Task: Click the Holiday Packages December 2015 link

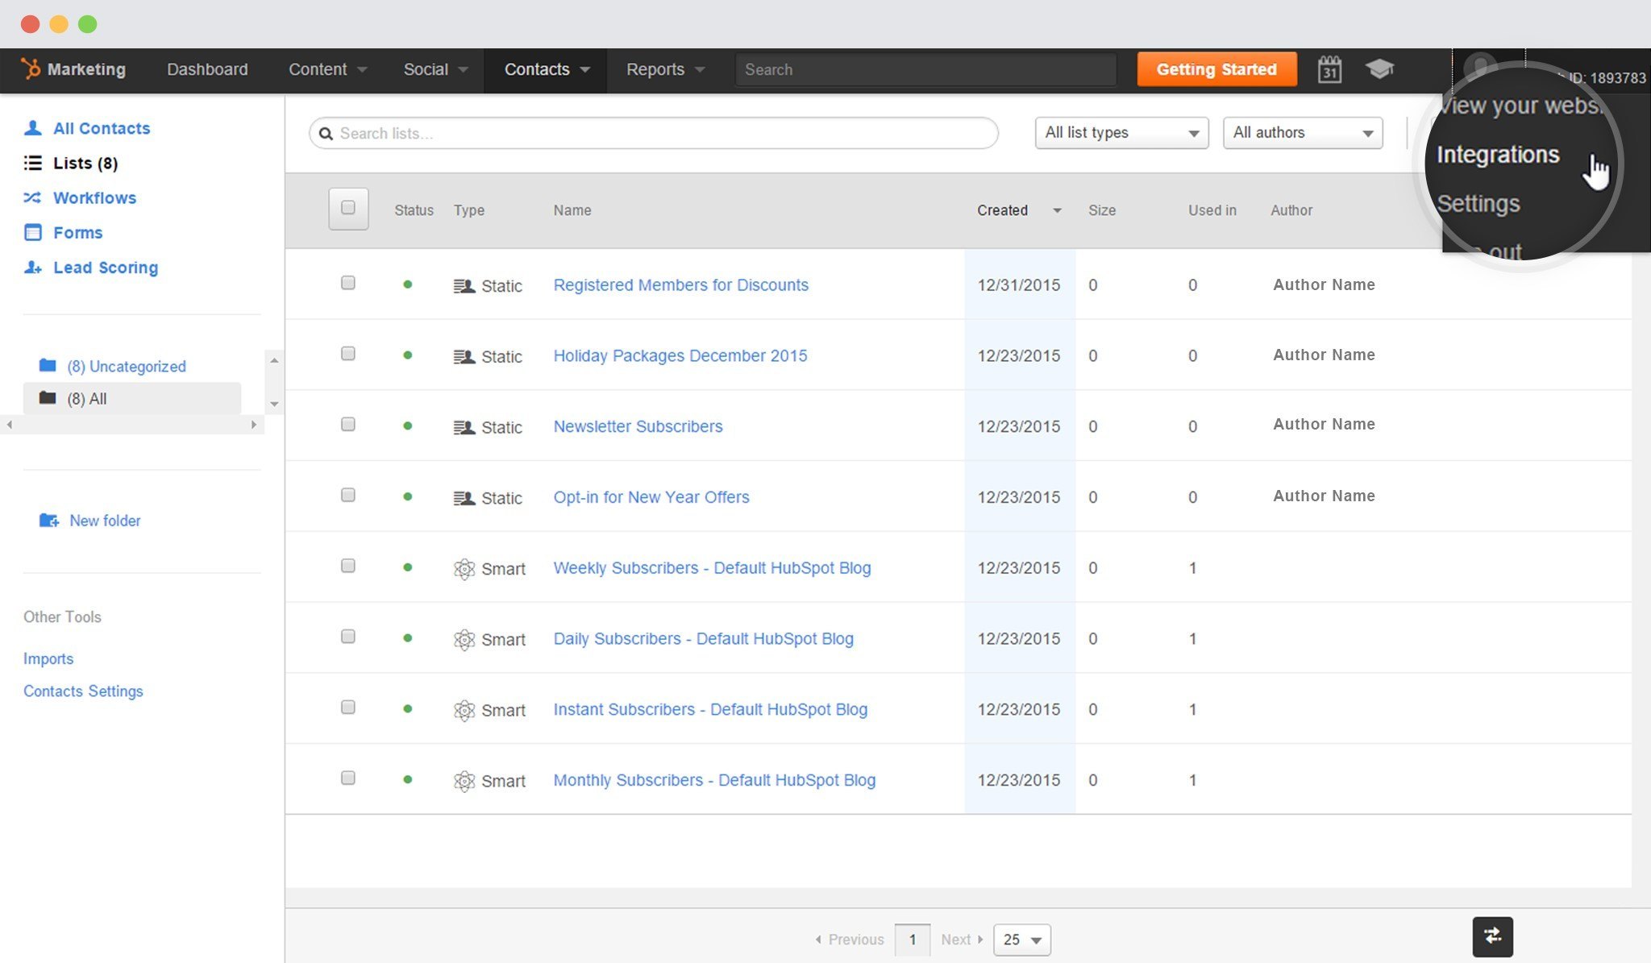Action: click(680, 355)
